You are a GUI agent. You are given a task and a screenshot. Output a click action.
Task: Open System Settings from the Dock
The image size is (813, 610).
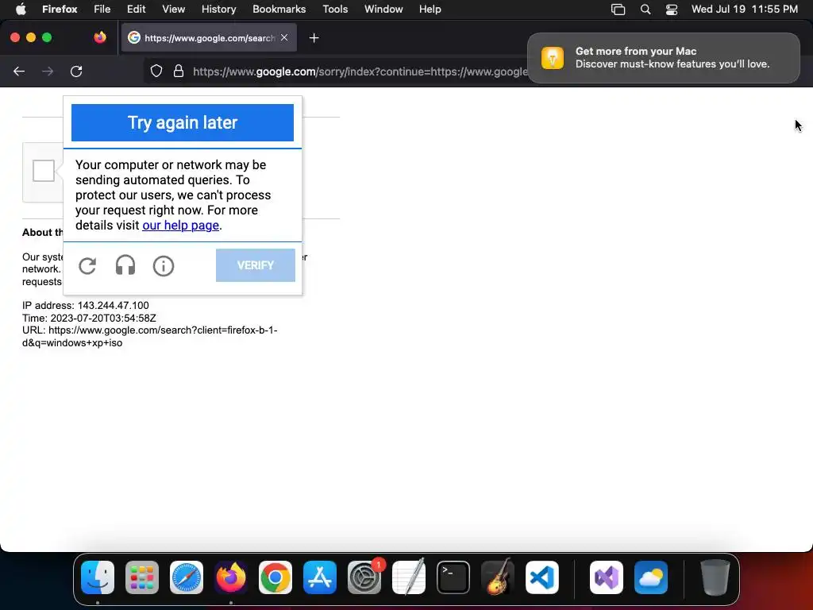tap(364, 577)
